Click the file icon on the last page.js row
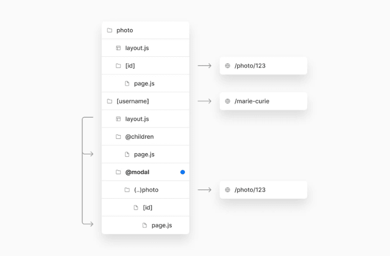The height and width of the screenshot is (256, 390). [145, 225]
